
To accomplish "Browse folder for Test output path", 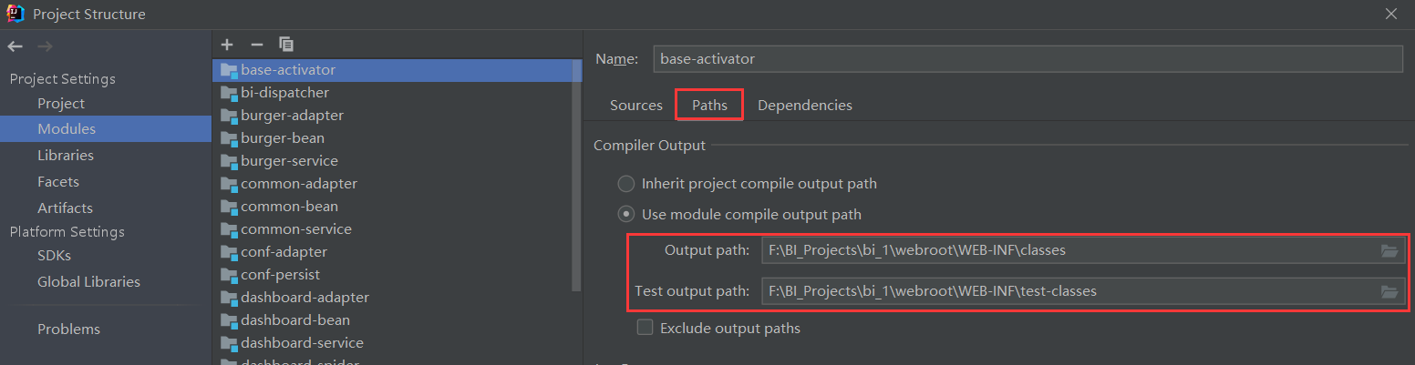I will click(1389, 291).
